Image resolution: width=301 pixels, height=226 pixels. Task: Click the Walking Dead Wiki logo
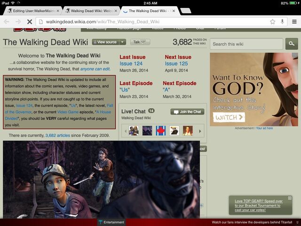point(40,30)
